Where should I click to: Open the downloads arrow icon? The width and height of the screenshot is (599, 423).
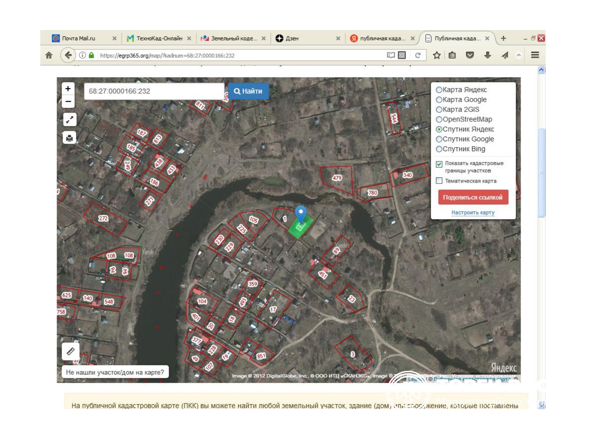488,55
